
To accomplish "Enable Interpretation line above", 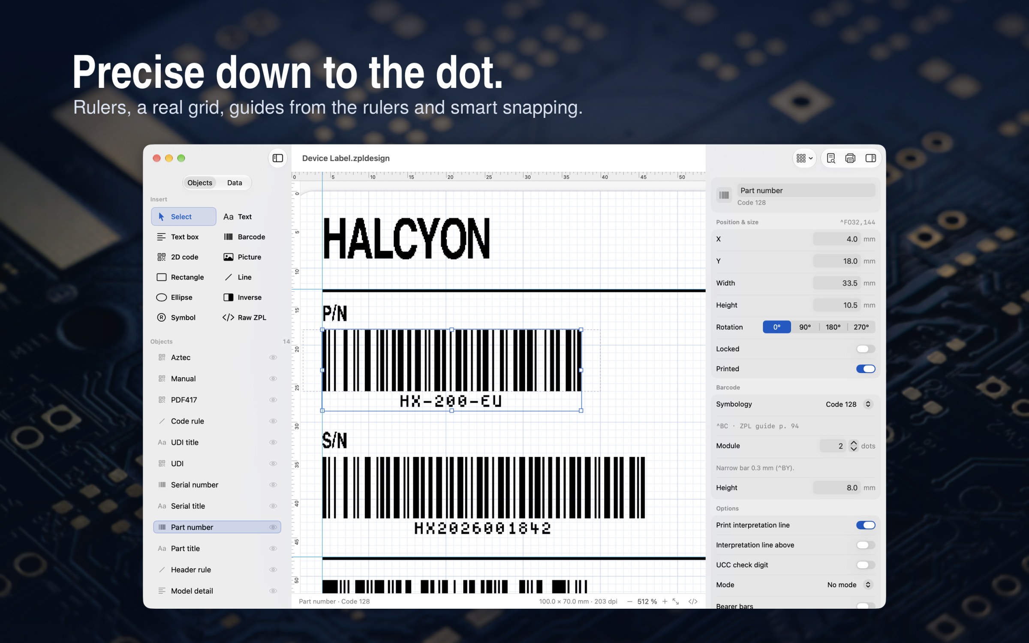I will (x=866, y=545).
